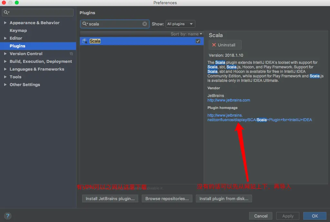Open Version Control settings category
Viewport: 330px width, 222px height.
(26, 54)
